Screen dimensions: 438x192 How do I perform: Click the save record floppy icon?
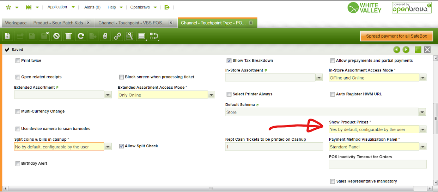pyautogui.click(x=32, y=36)
